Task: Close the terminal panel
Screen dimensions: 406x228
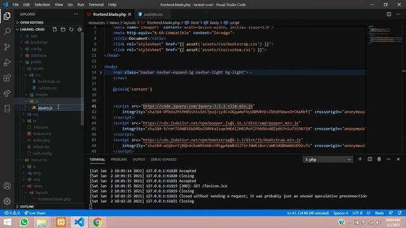Action: [398, 159]
